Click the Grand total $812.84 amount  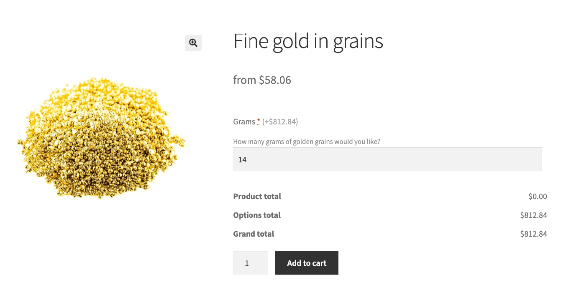tap(533, 234)
